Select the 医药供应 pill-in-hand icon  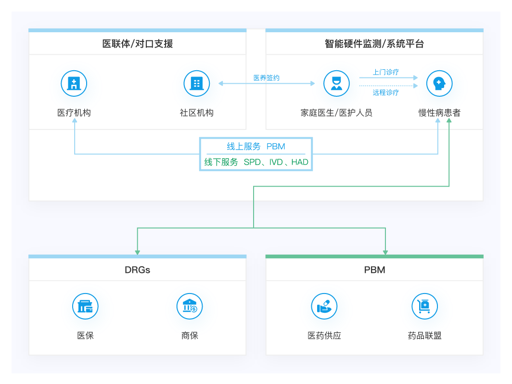[x=324, y=306]
